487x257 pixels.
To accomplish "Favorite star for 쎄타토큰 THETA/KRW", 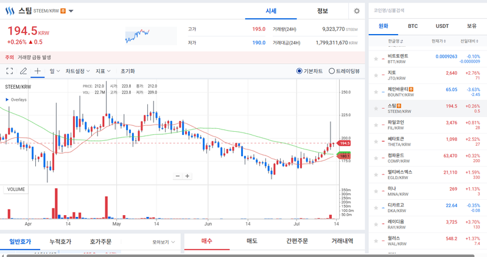I will [x=376, y=142].
